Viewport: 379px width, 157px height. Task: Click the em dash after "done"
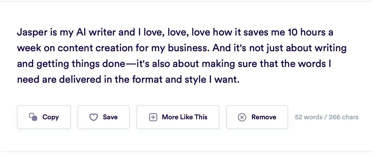point(130,64)
